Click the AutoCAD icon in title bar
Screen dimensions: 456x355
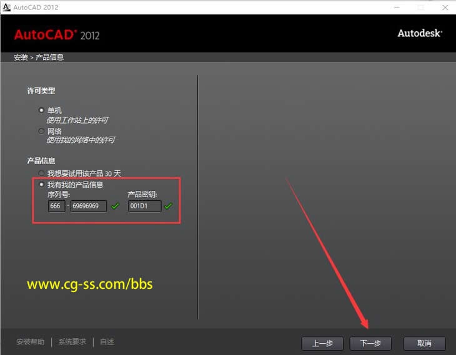[6, 7]
